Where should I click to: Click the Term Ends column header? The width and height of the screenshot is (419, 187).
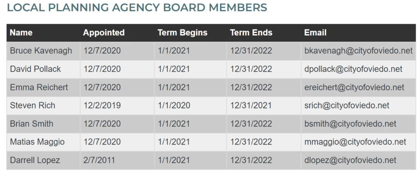tap(251, 33)
